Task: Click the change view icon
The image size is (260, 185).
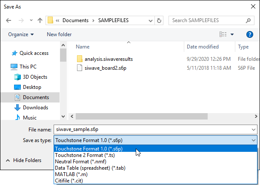Action: (x=223, y=34)
